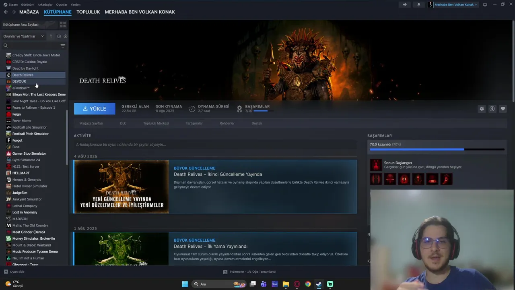Open Sonun Başlangıcı achievement icon

[x=376, y=165]
